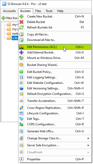This screenshot has width=93, height=164.
Task: Click the green plus Create New Bucket icon
Action: [x=21, y=16]
